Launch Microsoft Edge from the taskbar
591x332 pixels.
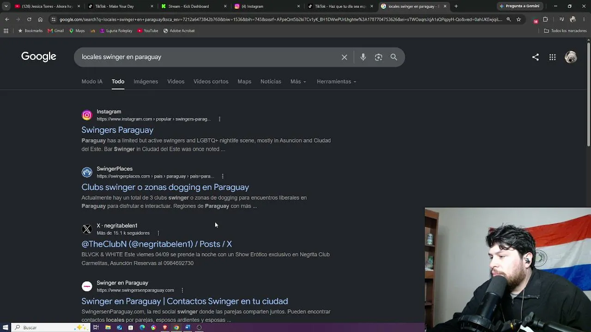[142, 327]
